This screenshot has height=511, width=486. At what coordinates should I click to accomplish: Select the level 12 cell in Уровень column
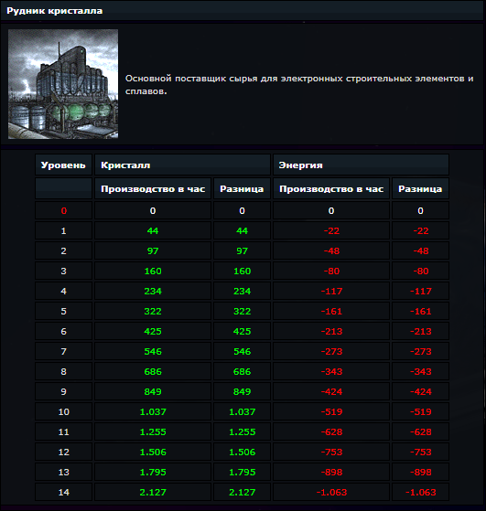pyautogui.click(x=63, y=452)
